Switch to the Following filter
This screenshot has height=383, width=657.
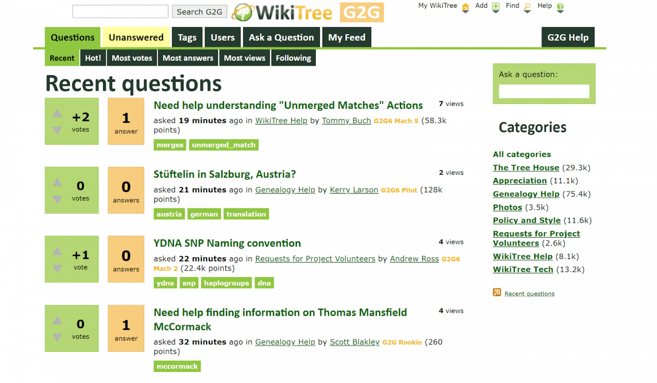pos(293,58)
